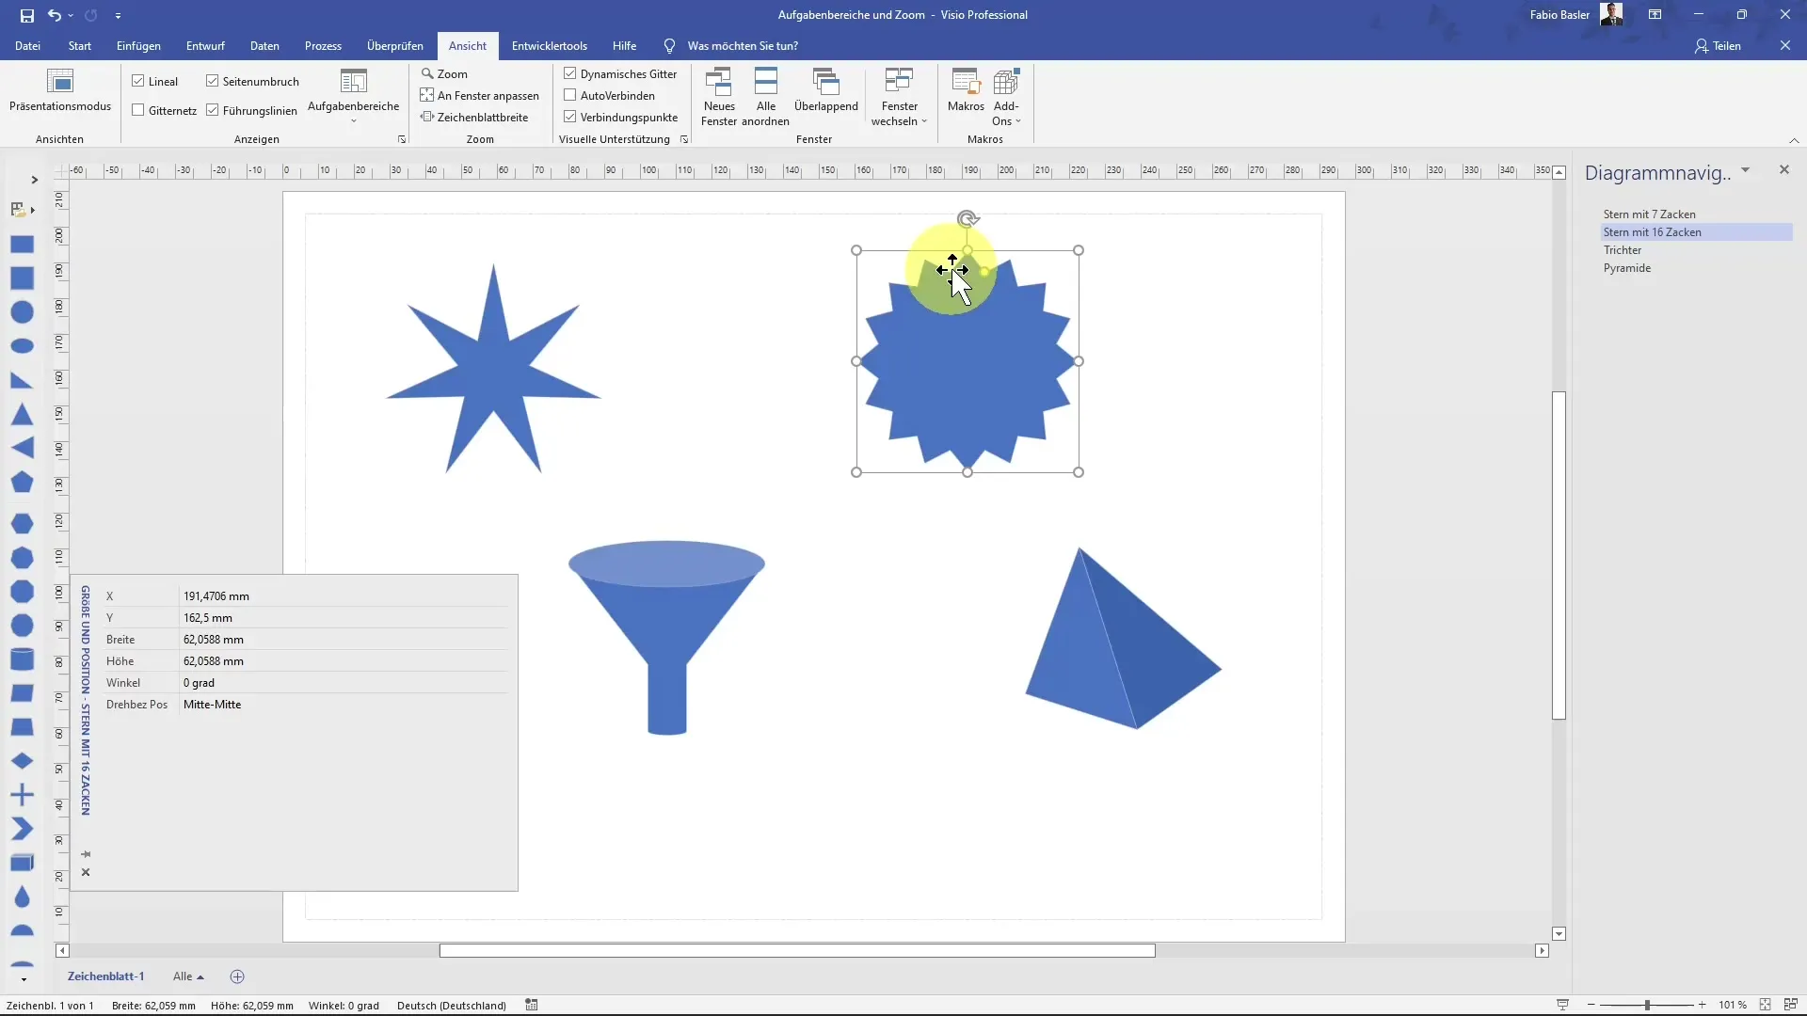Undo the last action
1807x1016 pixels.
tap(54, 15)
